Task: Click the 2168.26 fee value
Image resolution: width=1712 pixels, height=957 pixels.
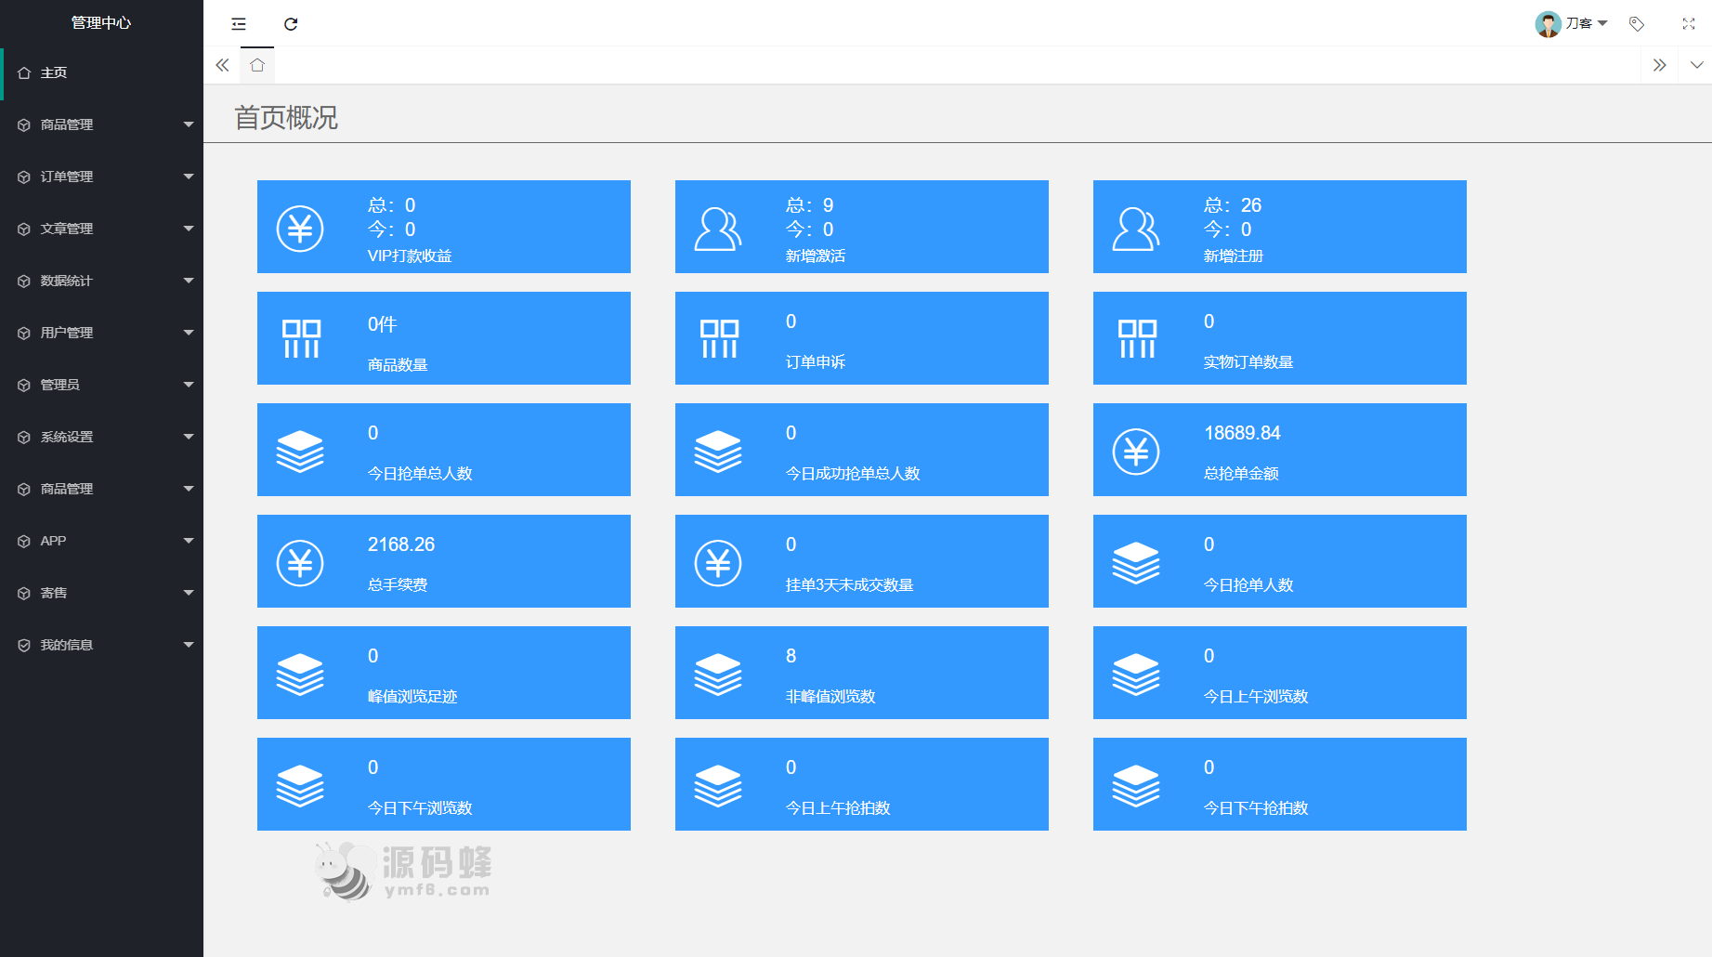Action: coord(401,544)
